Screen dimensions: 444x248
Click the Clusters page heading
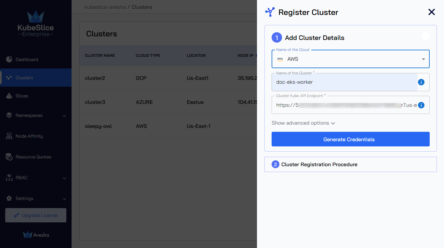(x=101, y=34)
